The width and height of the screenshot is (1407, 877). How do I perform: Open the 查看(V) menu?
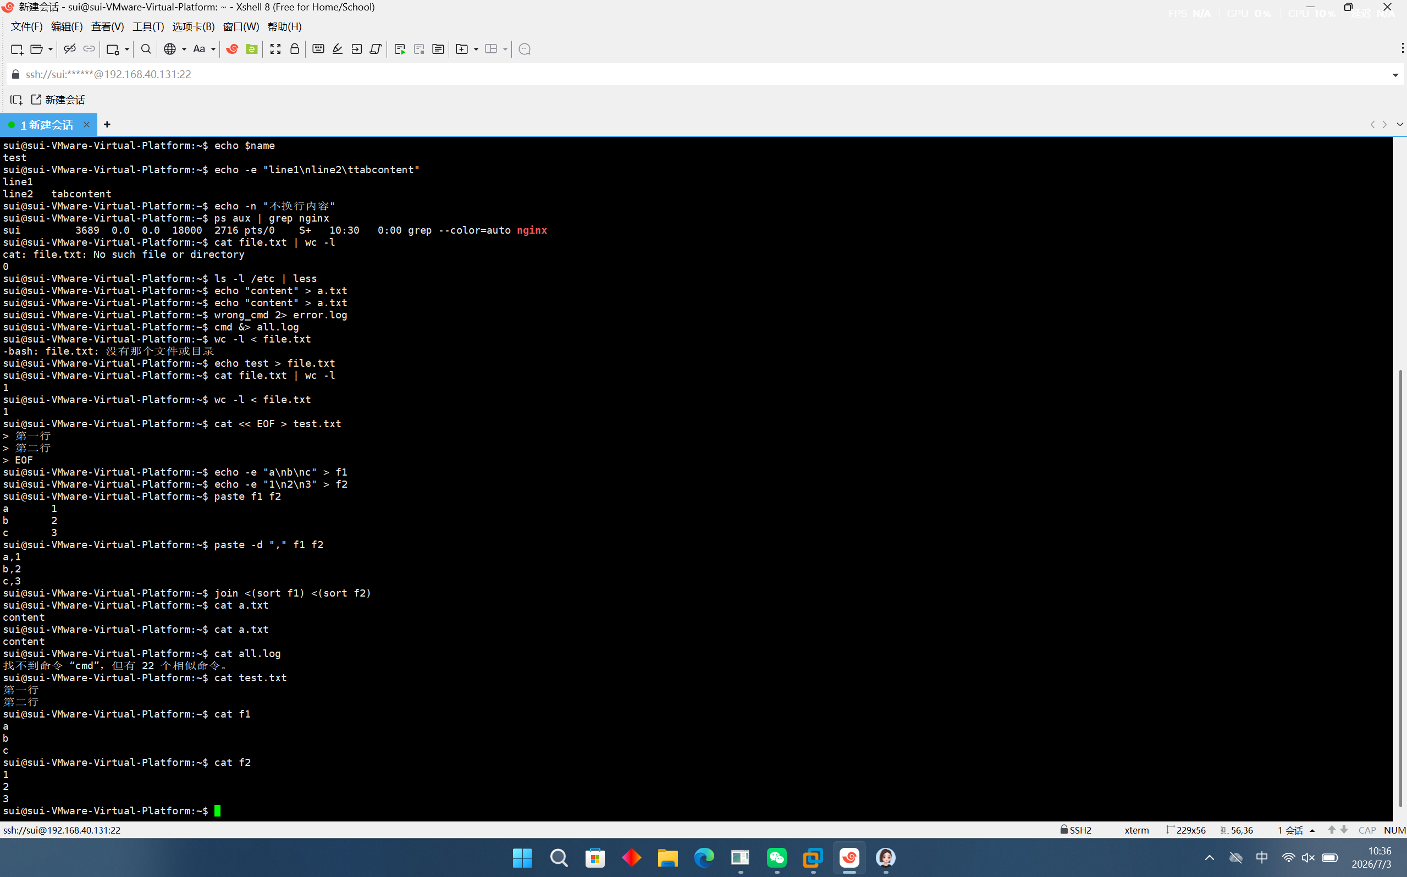coord(107,27)
